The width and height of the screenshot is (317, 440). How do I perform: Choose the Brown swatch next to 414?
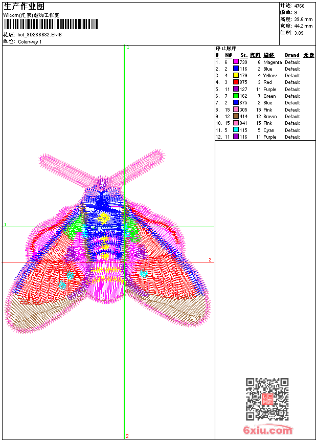point(236,116)
